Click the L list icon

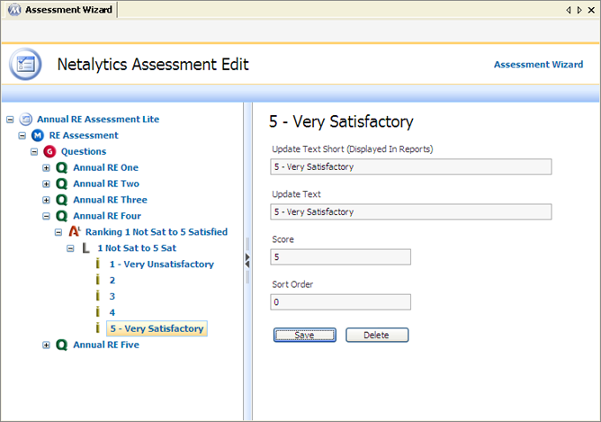pos(85,248)
